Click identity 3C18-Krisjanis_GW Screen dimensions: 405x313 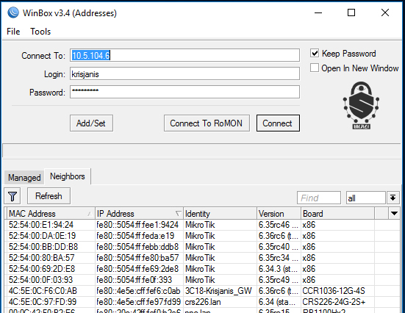(x=218, y=291)
